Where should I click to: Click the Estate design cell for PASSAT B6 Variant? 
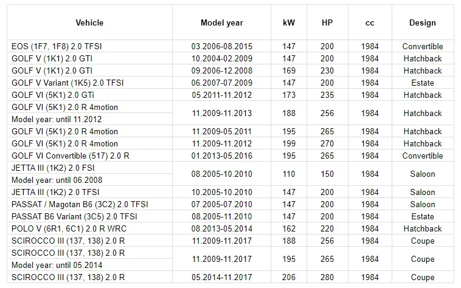tap(423, 216)
